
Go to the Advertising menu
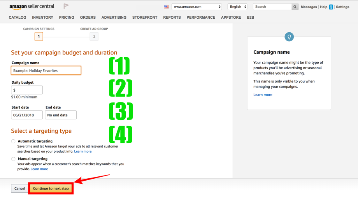(x=114, y=18)
